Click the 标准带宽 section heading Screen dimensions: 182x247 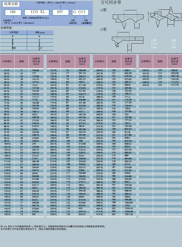click(x=6, y=28)
